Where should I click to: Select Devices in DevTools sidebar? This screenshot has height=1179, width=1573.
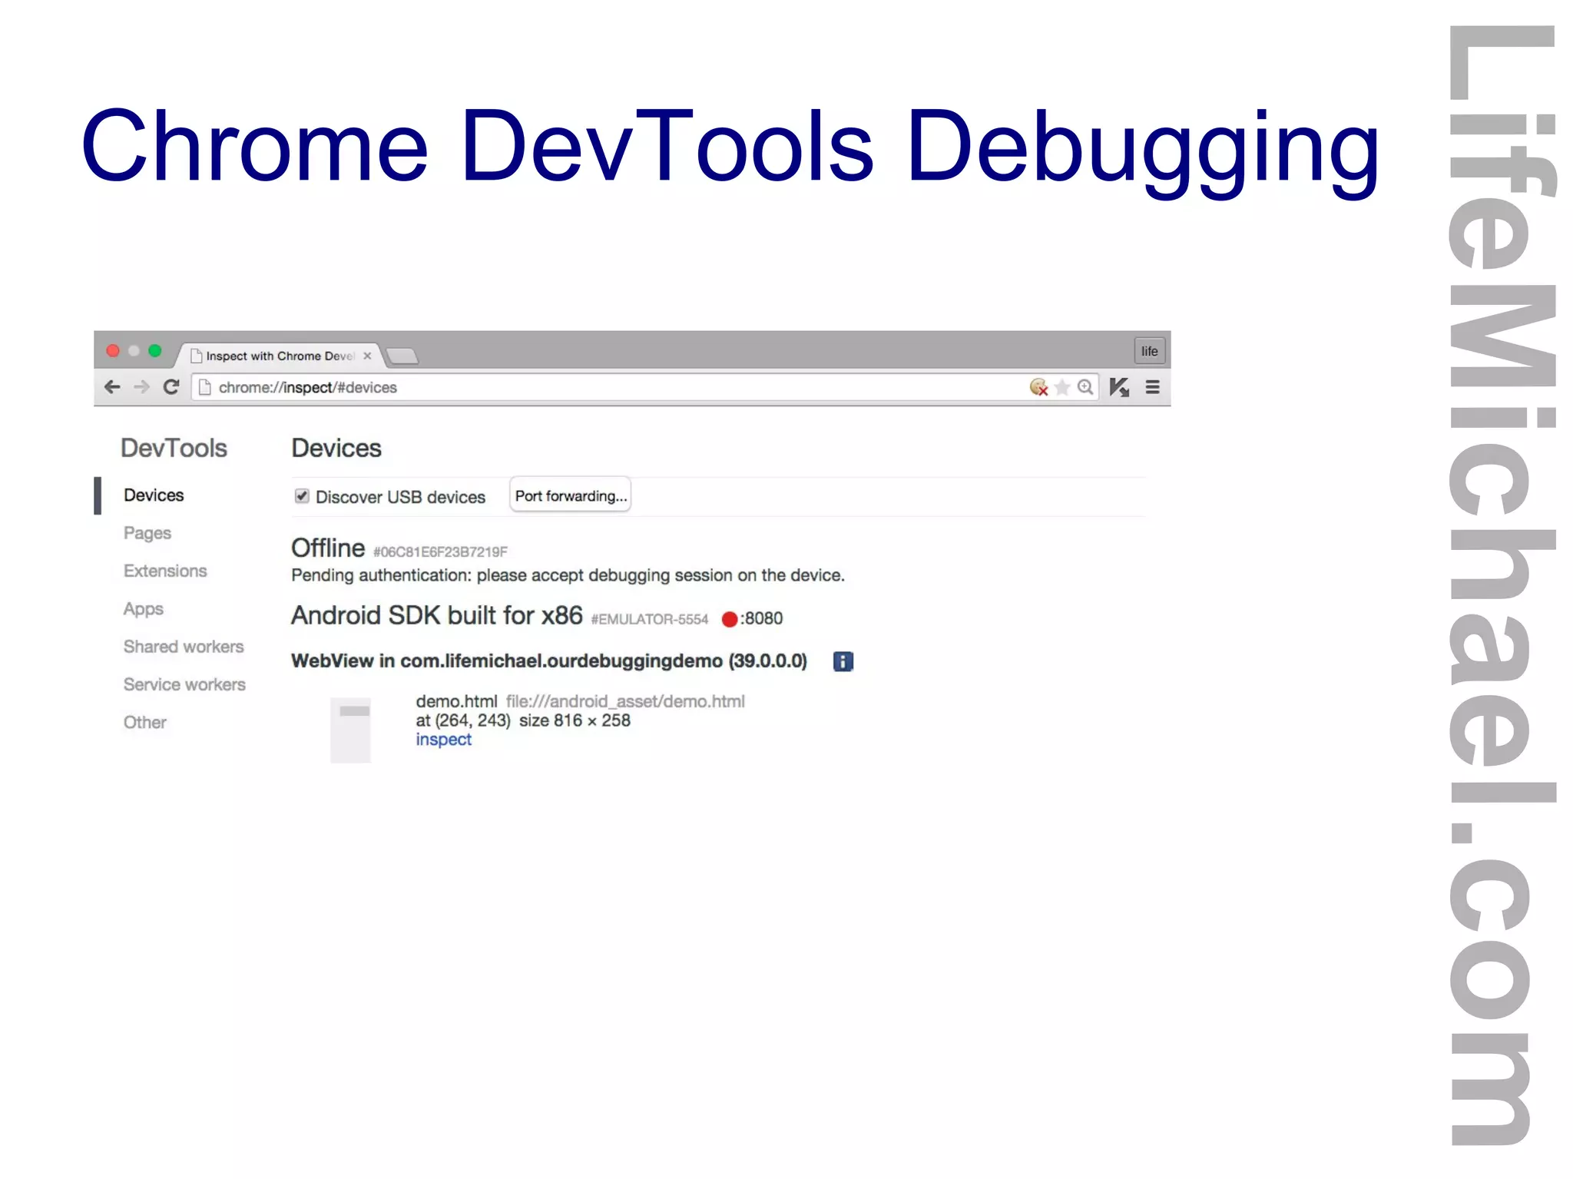154,495
